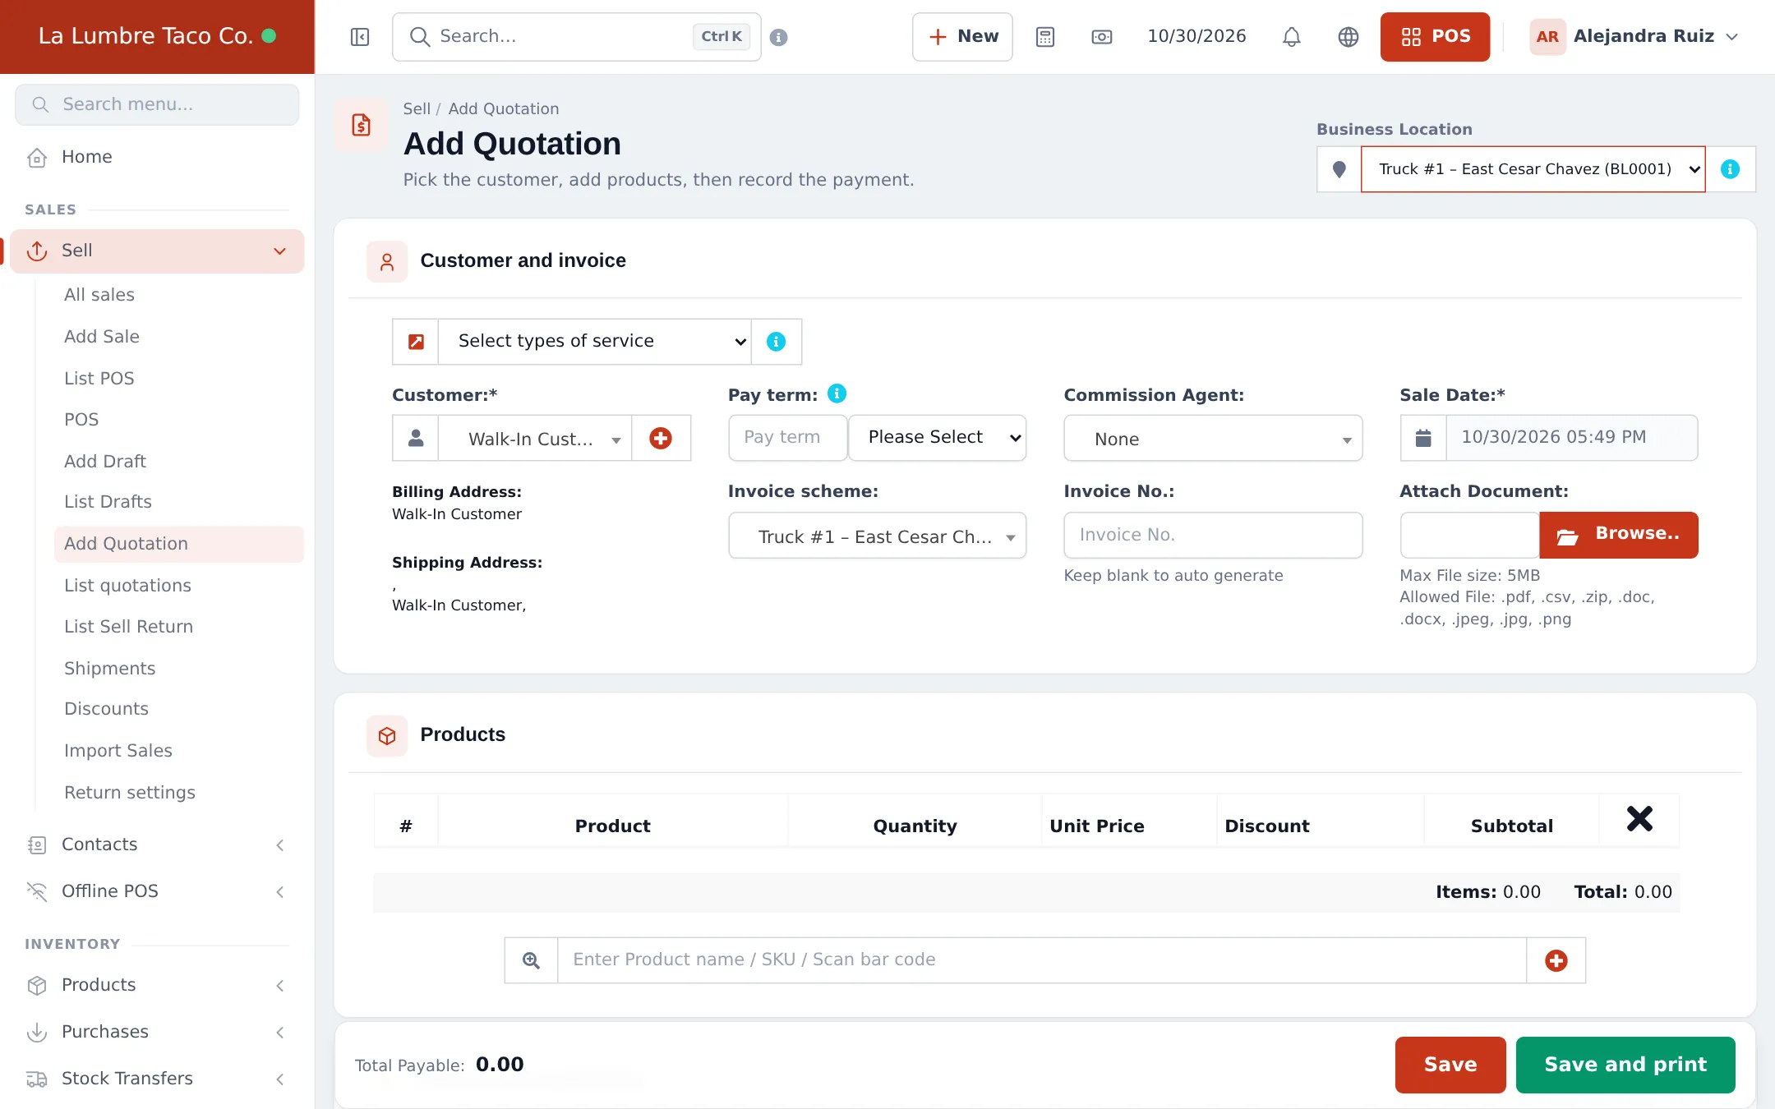Open the Invoice scheme dropdown

tap(877, 536)
